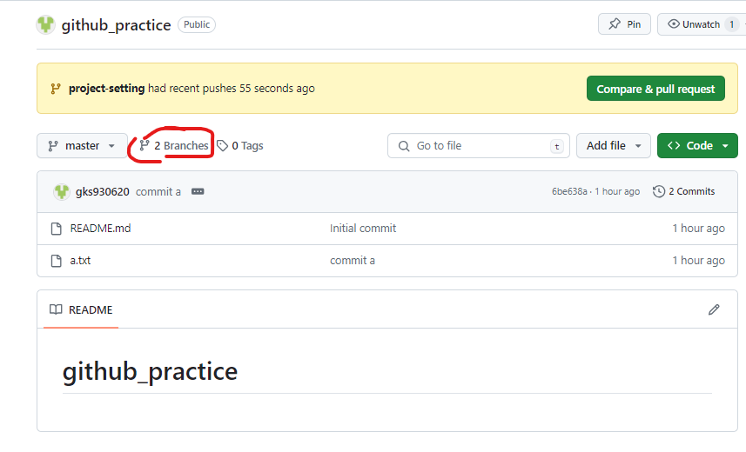Select the README tab
Screen dimensions: 746x452
[x=81, y=310]
